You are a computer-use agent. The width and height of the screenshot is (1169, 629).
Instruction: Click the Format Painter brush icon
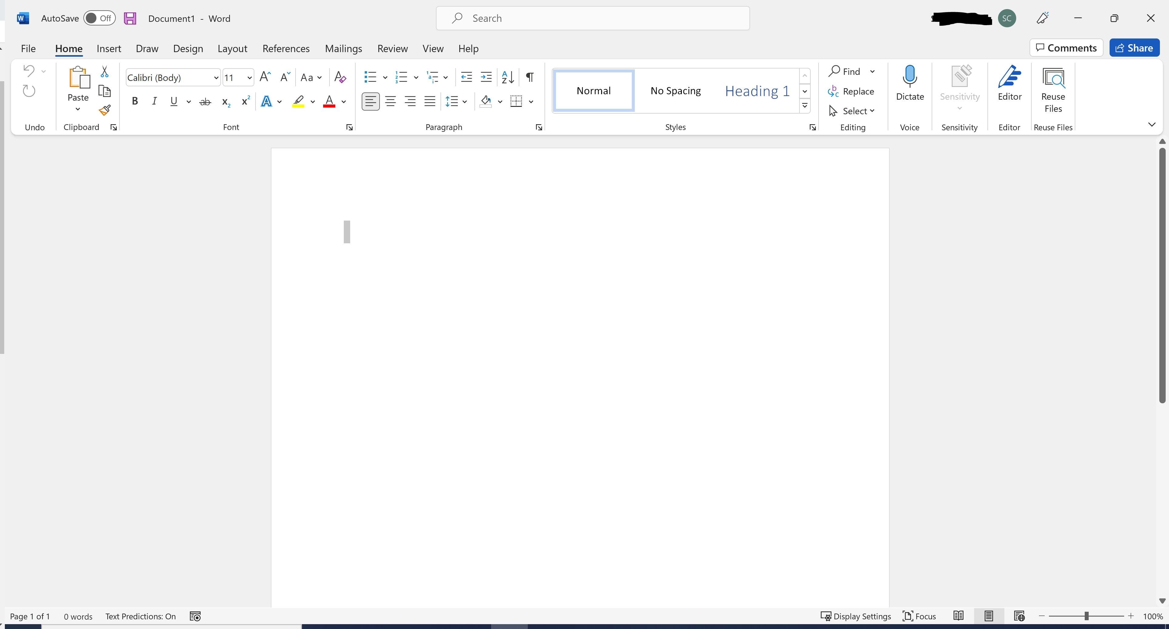tap(105, 110)
